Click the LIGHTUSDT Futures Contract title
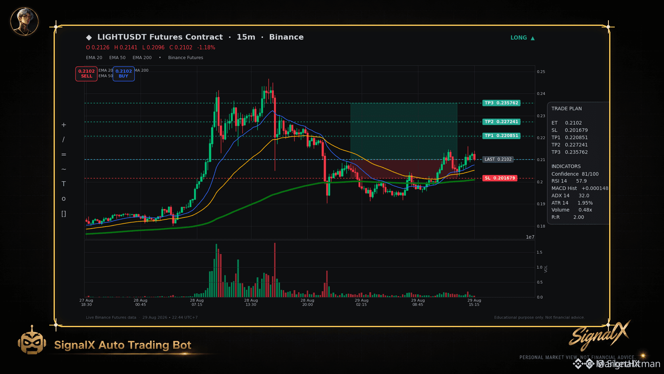The height and width of the screenshot is (374, 664). (160, 37)
